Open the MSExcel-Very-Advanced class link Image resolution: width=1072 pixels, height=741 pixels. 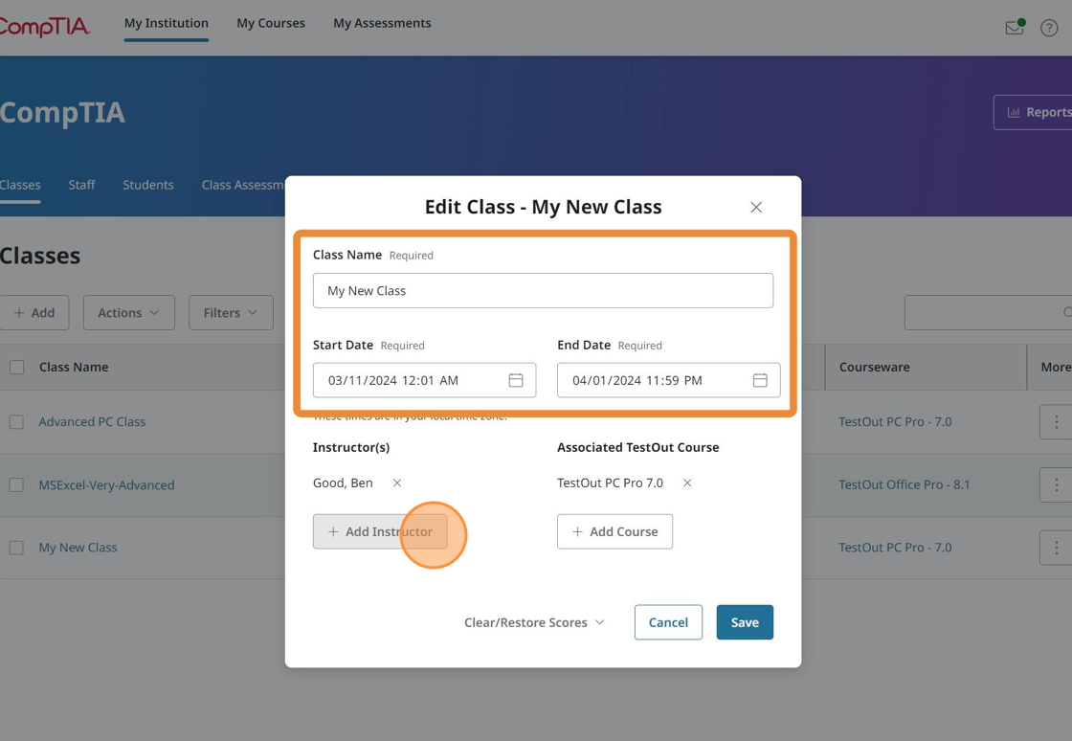click(106, 484)
